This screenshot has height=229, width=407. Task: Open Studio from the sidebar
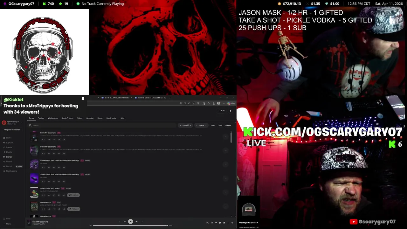point(7,152)
